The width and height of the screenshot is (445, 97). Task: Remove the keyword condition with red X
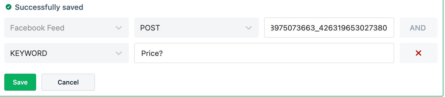(419, 53)
